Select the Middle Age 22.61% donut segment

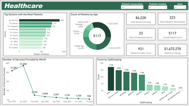89,43
